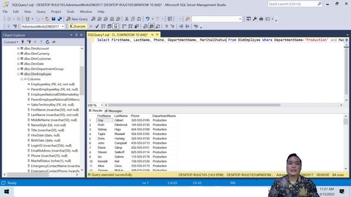Image resolution: width=351 pixels, height=197 pixels.
Task: Switch to the Messages tab
Action: click(114, 111)
